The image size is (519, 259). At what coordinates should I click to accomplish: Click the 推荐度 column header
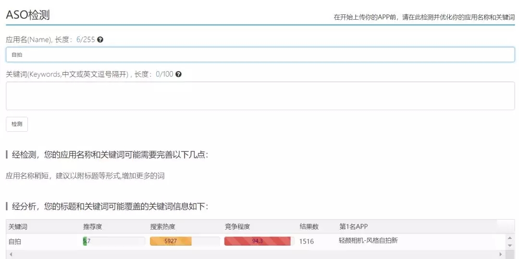tap(92, 227)
